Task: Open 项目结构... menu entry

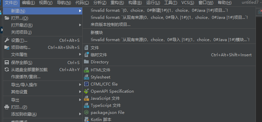Action: click(42, 48)
